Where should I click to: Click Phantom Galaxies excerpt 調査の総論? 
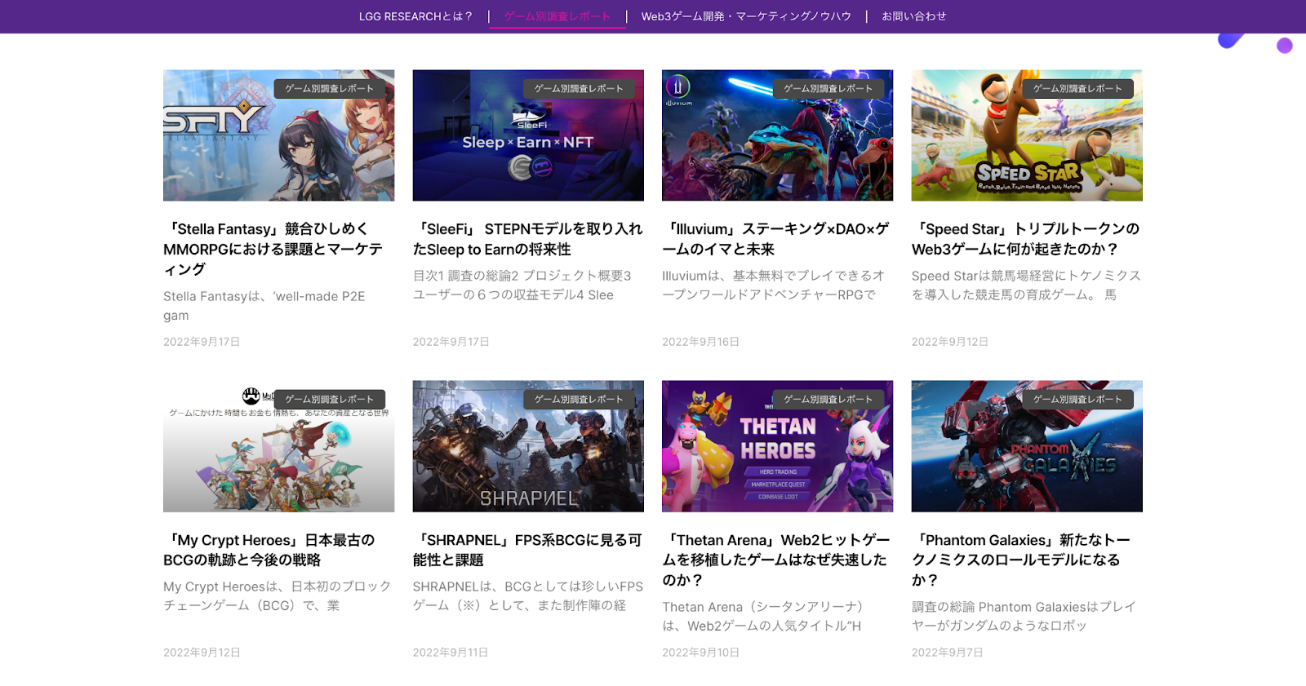(x=1024, y=617)
